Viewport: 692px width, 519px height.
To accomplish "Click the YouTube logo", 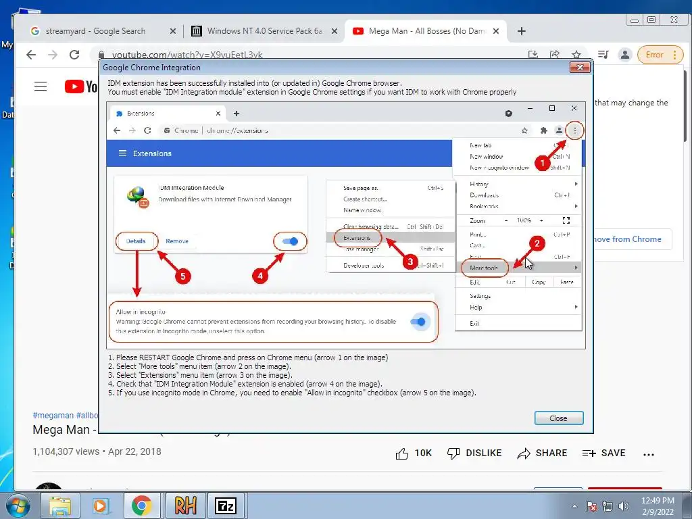I will click(81, 86).
